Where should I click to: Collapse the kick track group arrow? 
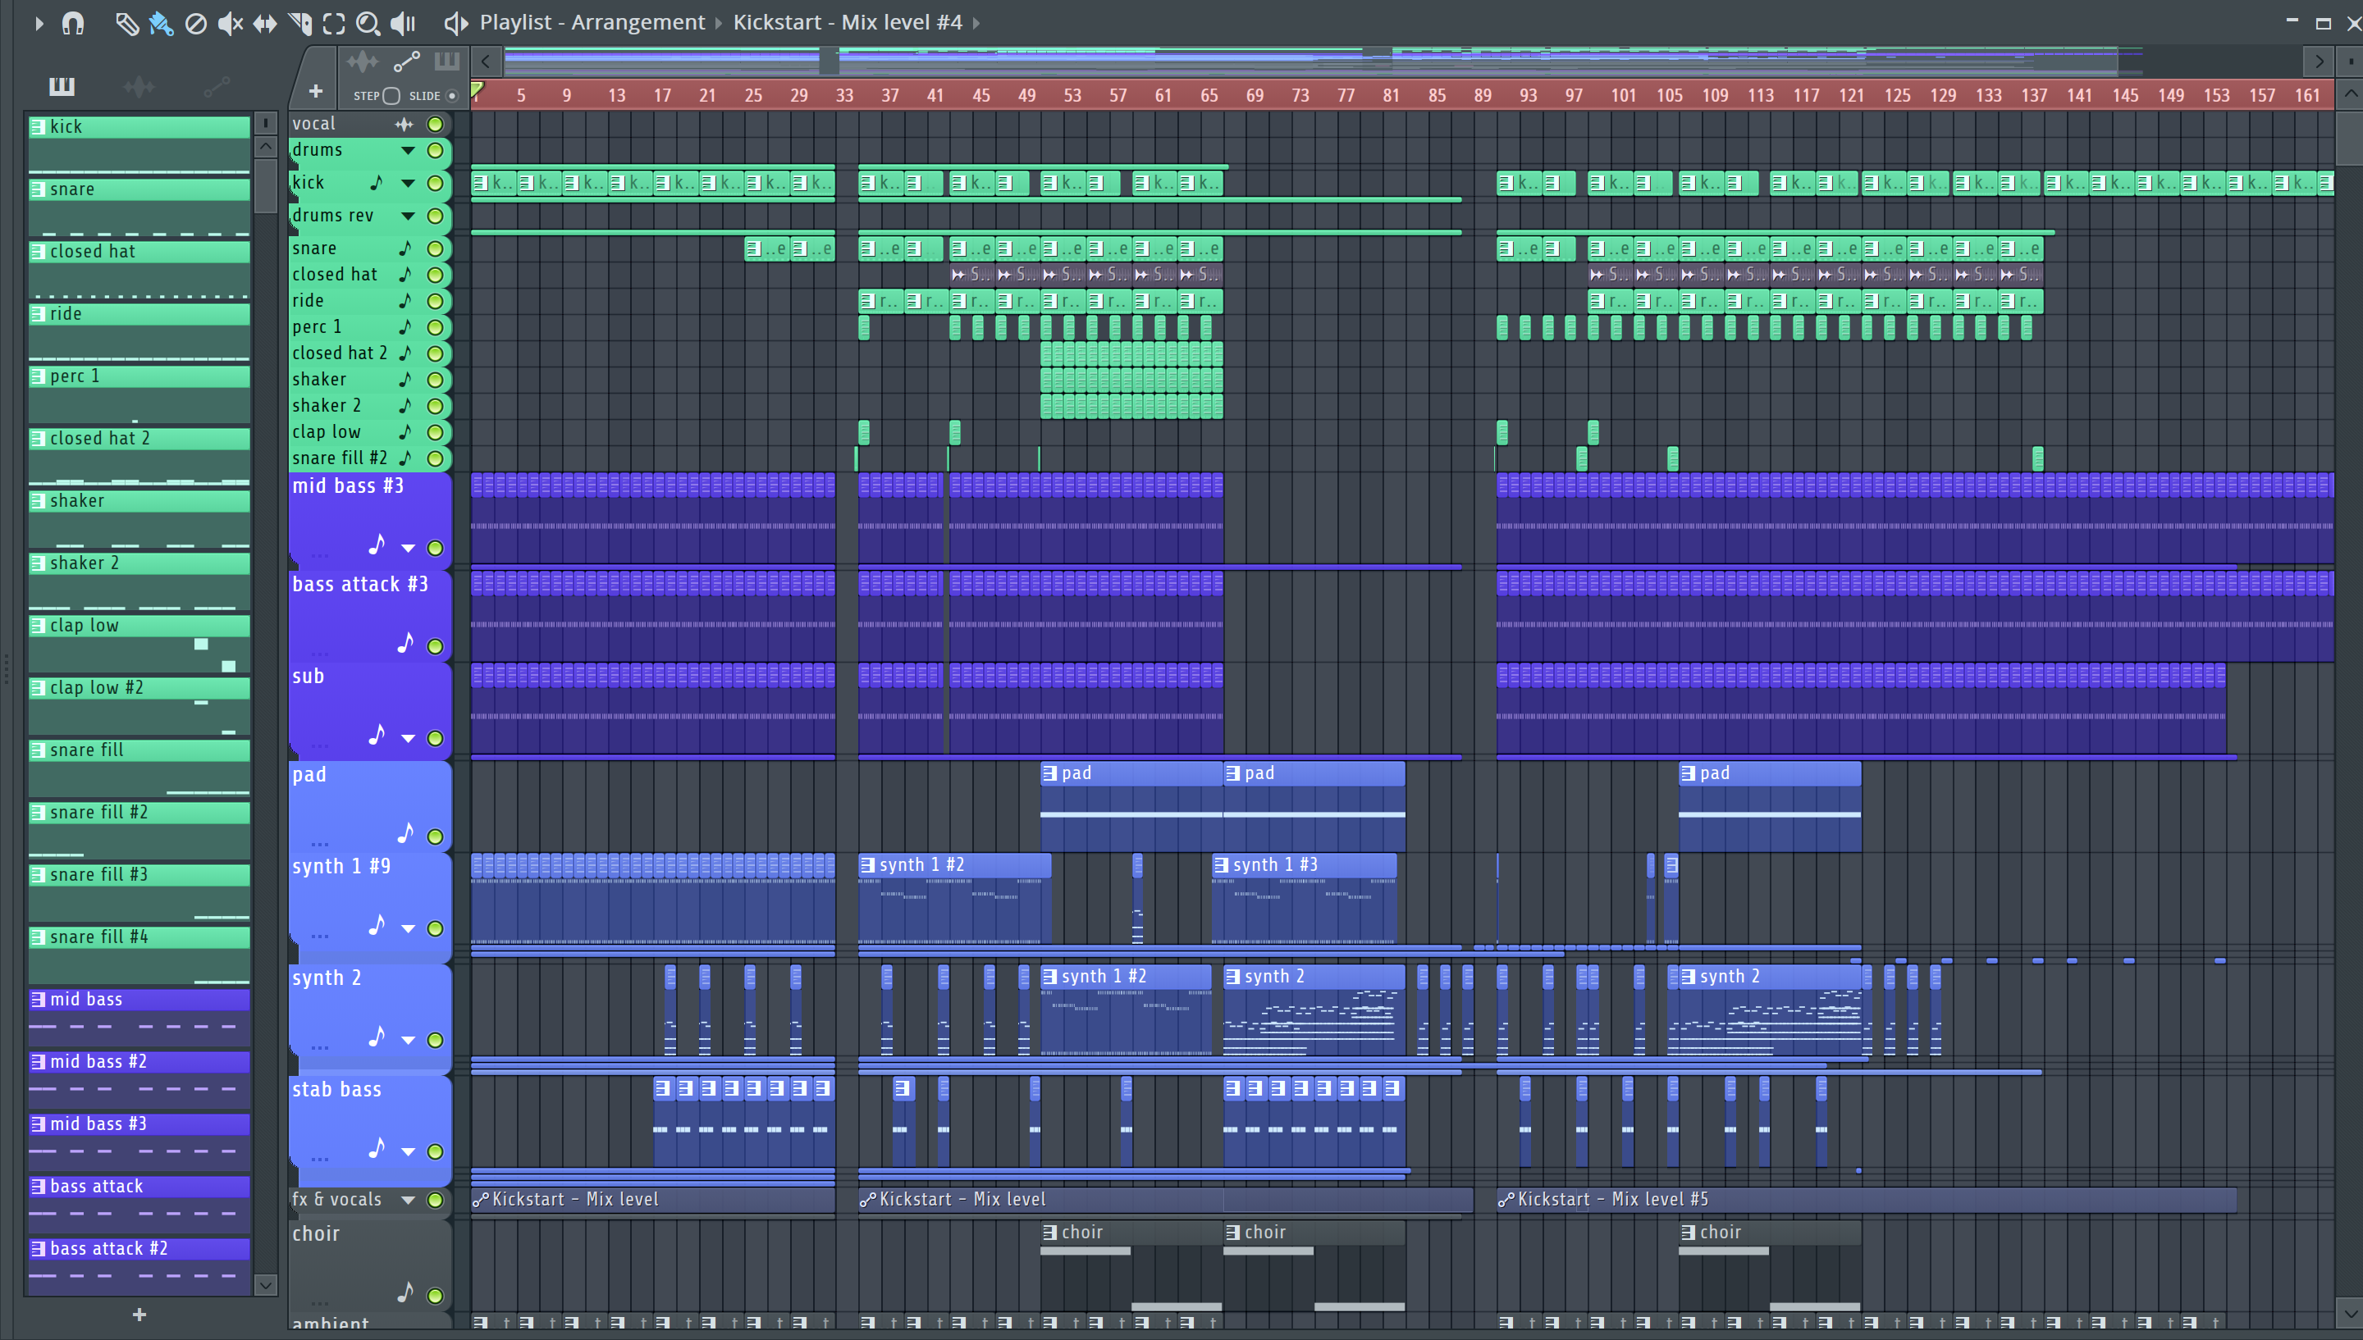click(408, 183)
